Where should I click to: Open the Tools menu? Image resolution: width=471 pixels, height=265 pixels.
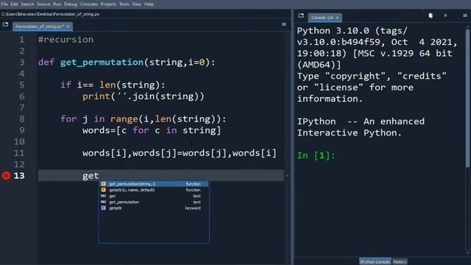(x=124, y=4)
